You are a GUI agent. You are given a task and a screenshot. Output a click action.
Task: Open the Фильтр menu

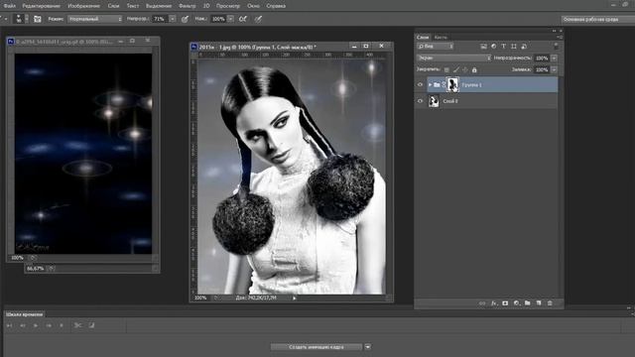(x=188, y=6)
